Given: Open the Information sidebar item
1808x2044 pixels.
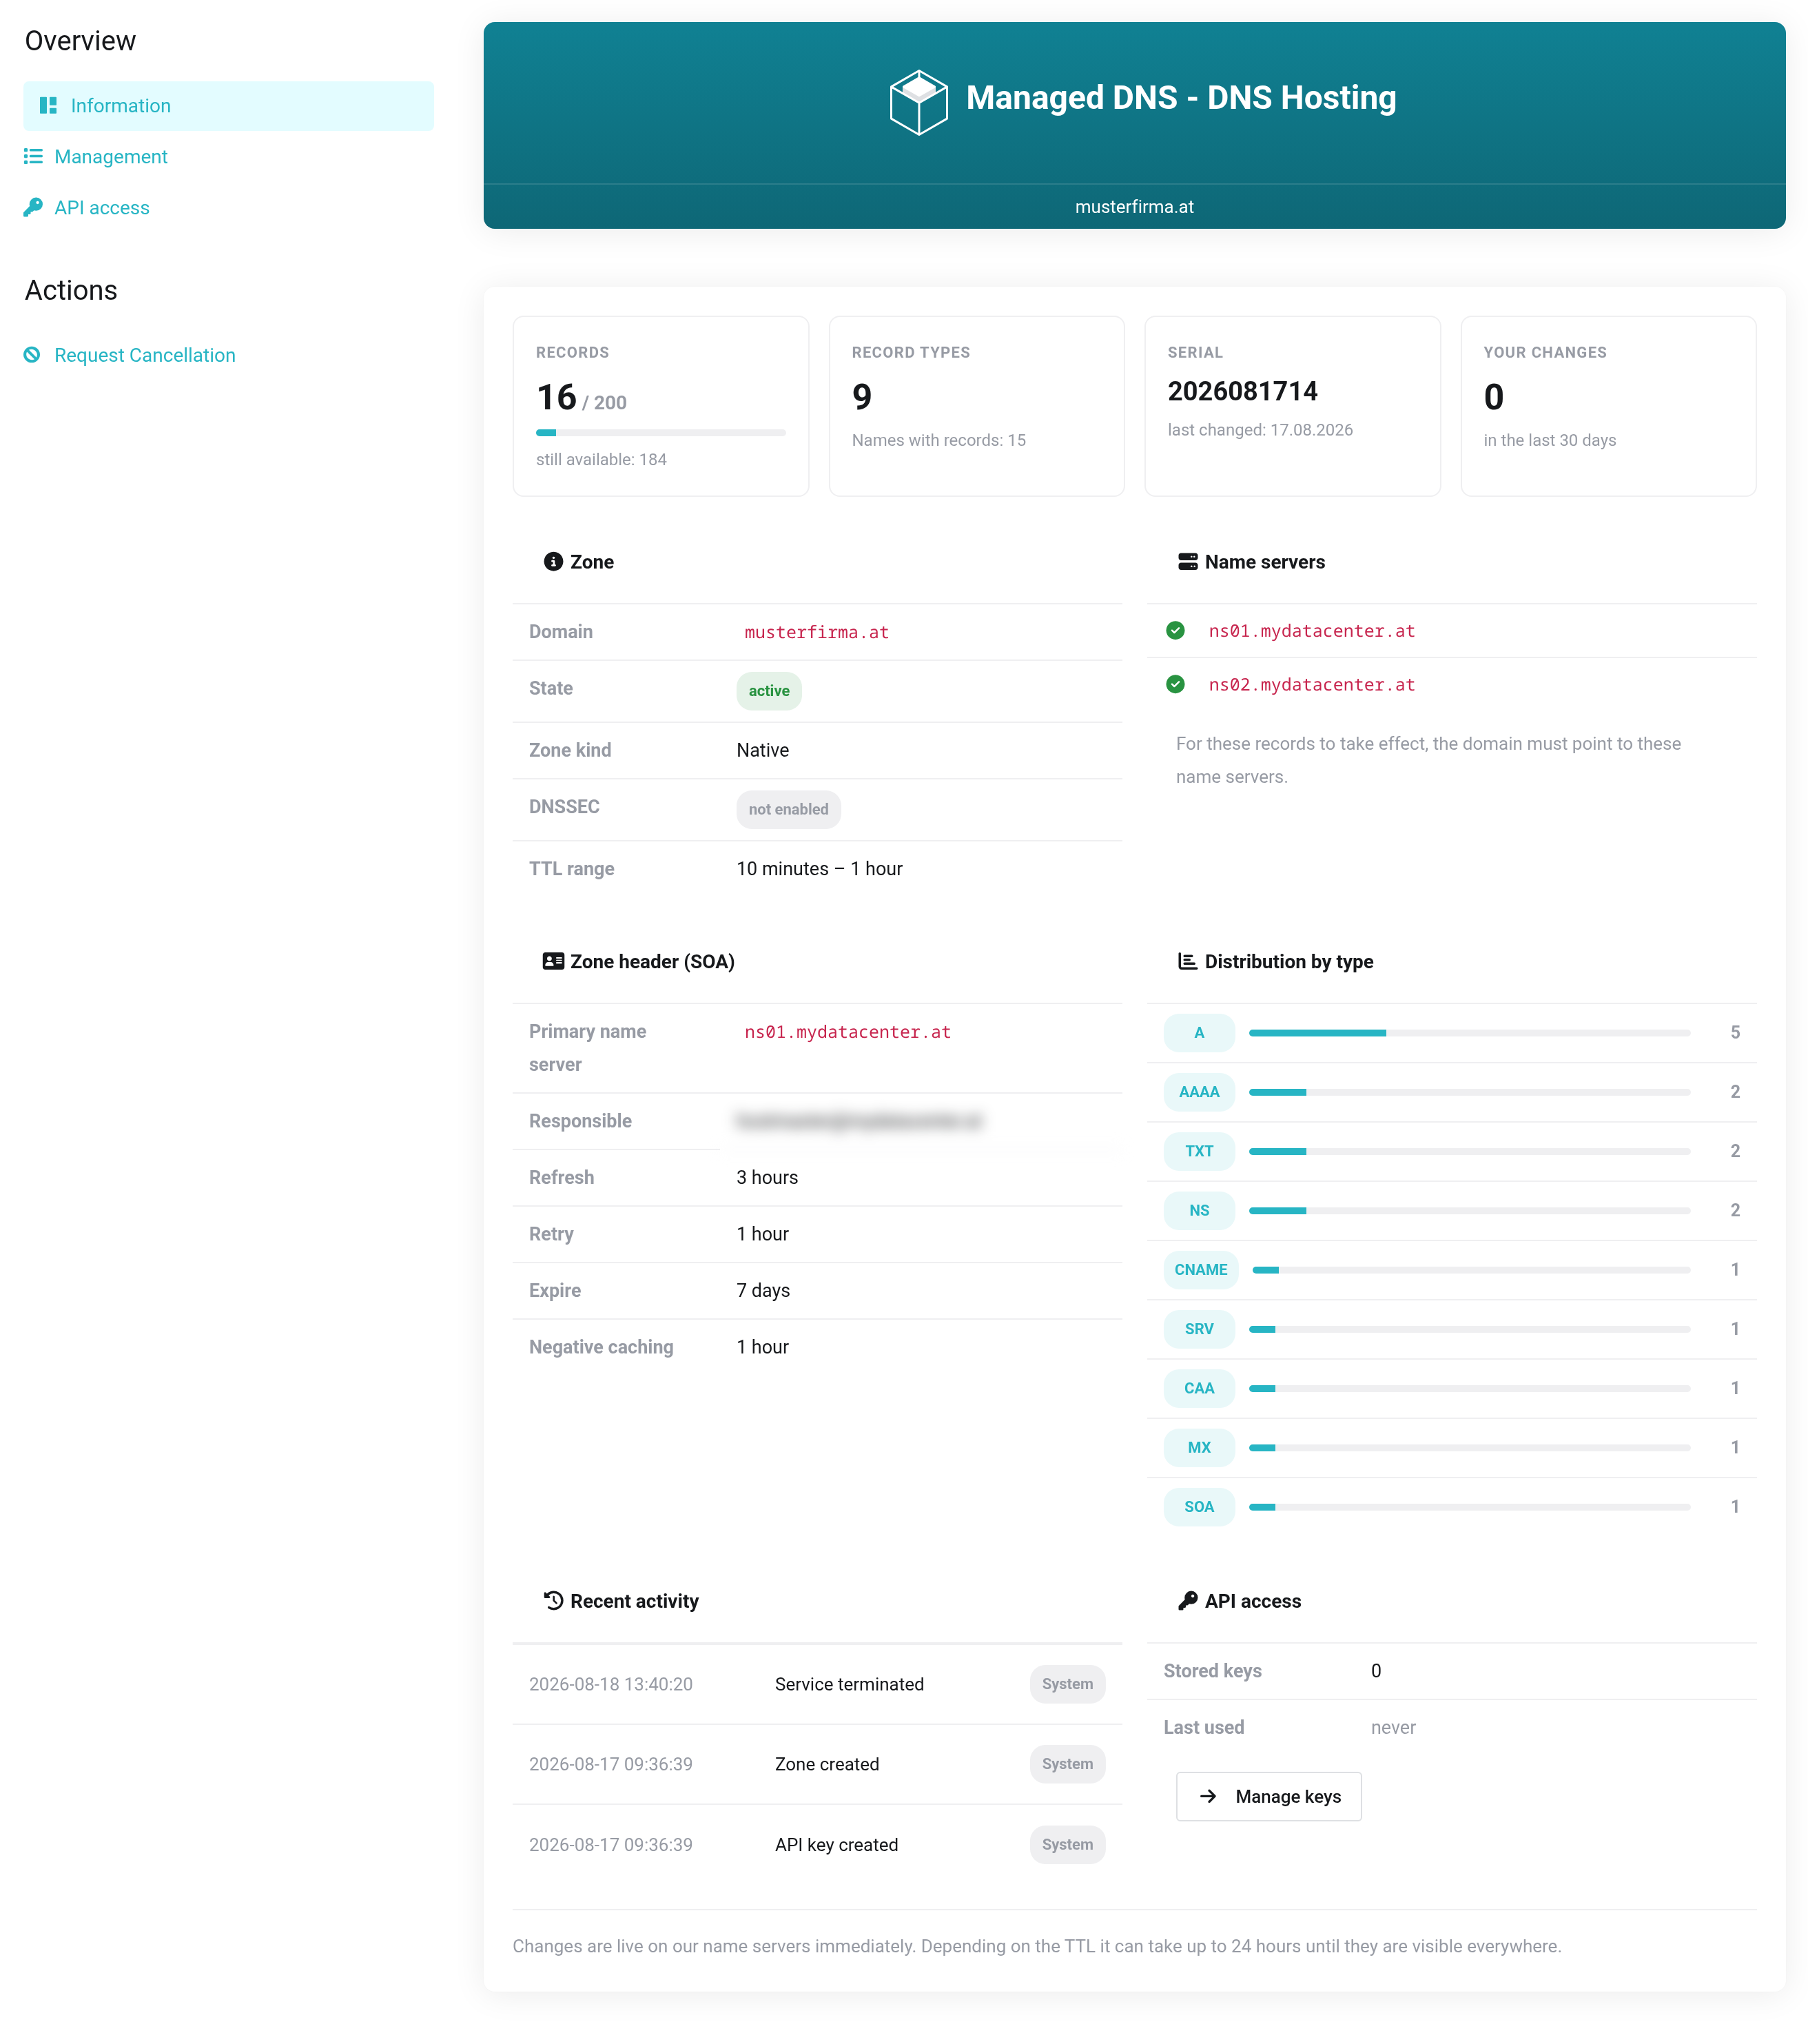Looking at the screenshot, I should pyautogui.click(x=228, y=106).
